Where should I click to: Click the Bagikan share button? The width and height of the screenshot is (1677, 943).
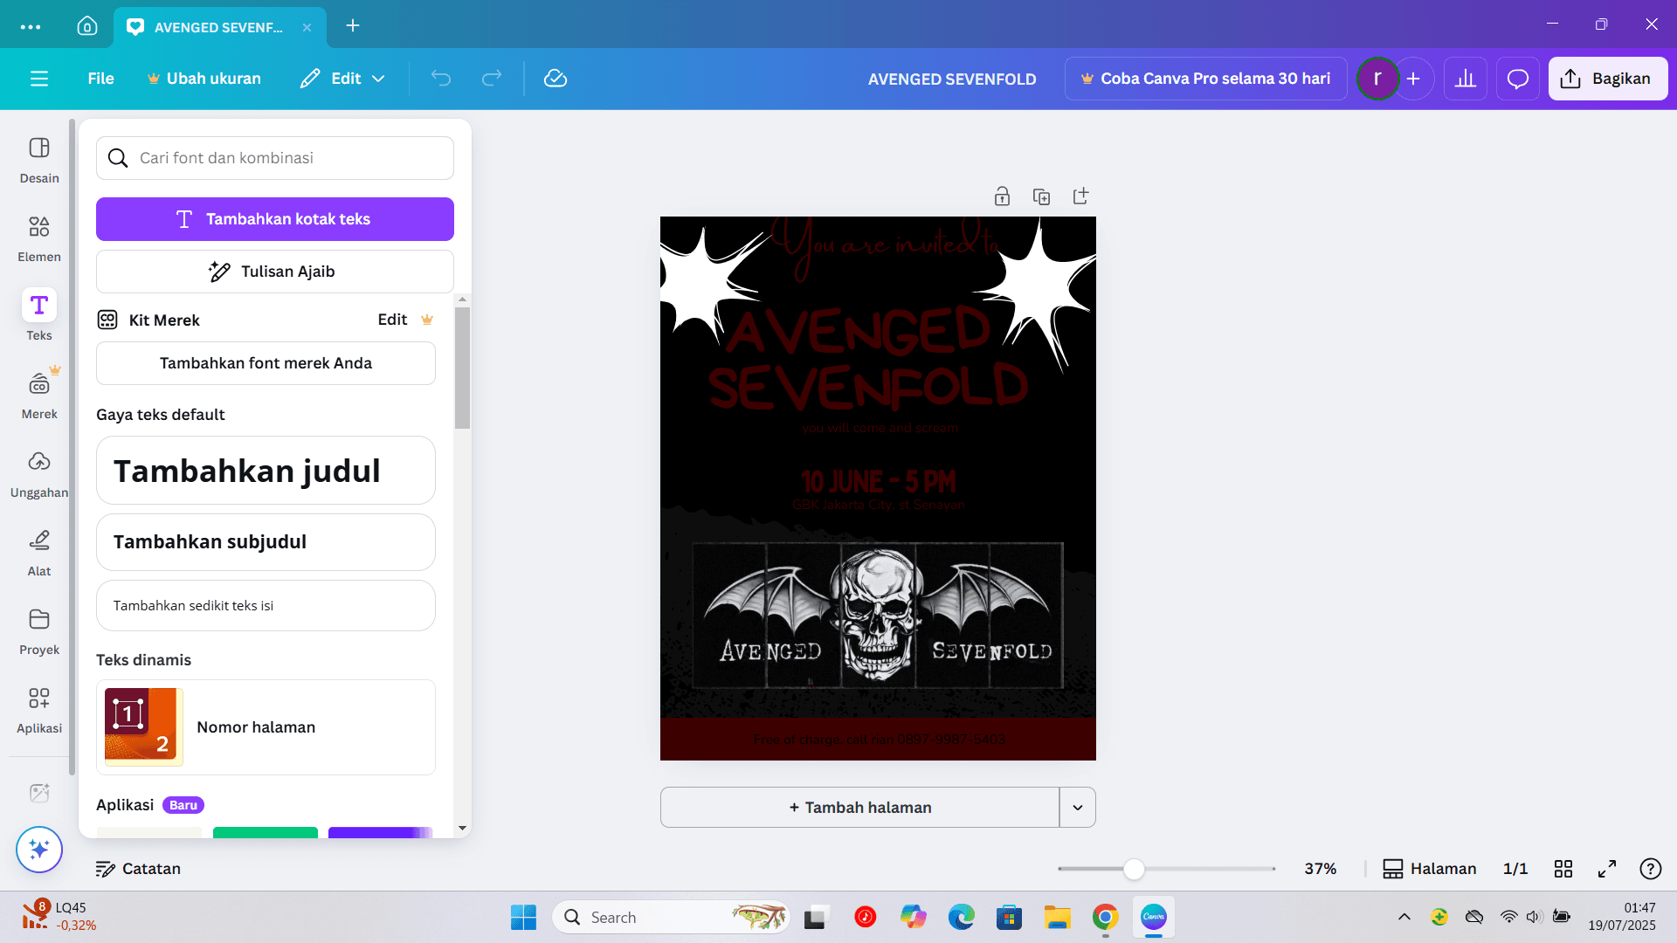coord(1607,79)
